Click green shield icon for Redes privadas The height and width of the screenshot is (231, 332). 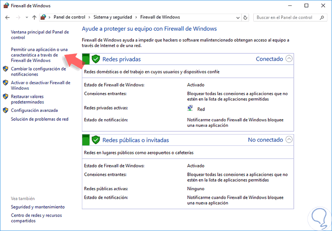[x=96, y=59]
